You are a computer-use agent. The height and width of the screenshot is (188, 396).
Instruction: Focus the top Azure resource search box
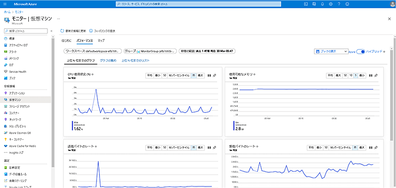199,4
